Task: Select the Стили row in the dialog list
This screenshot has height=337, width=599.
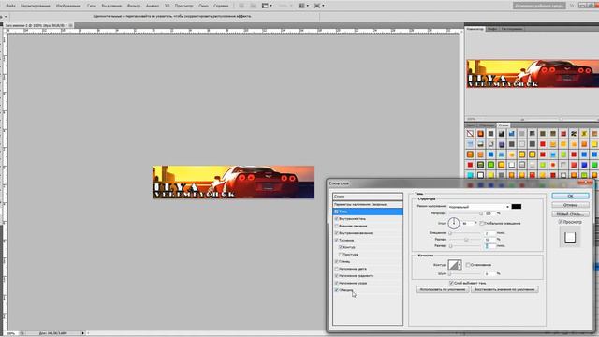Action: 368,197
